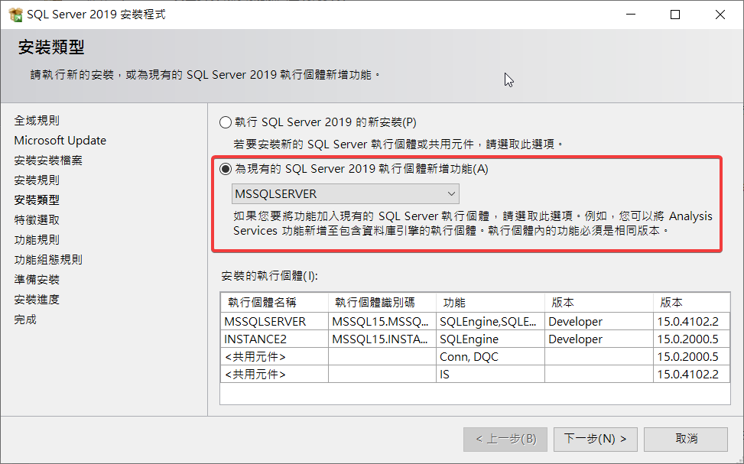744x464 pixels.
Task: Close the SQL Server setup window
Action: (x=720, y=15)
